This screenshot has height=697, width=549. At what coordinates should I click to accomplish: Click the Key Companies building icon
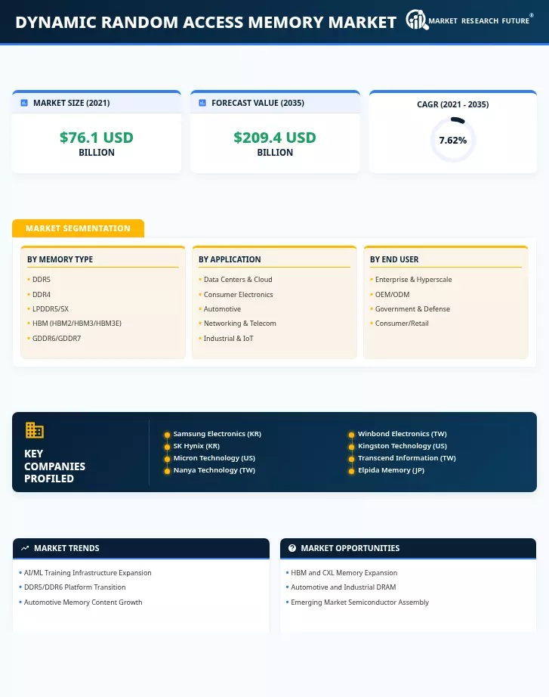pos(34,430)
